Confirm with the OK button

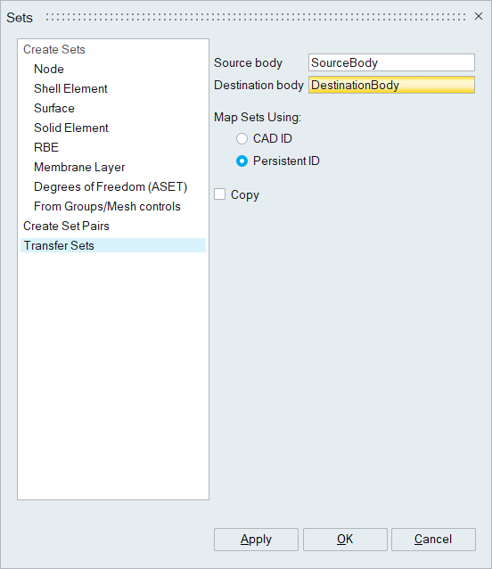point(345,540)
